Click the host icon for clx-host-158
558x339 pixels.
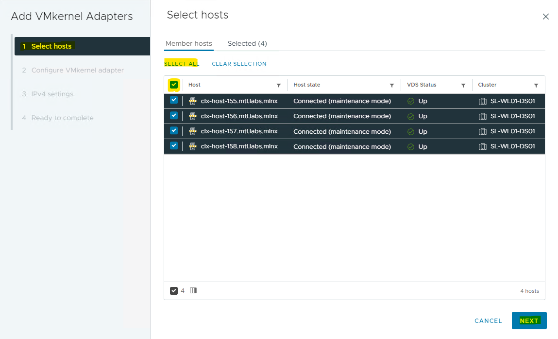coord(192,146)
